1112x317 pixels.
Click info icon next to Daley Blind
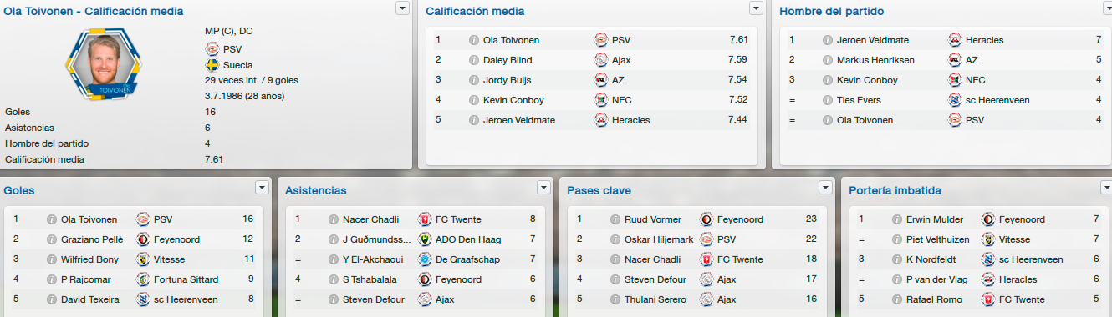[474, 60]
